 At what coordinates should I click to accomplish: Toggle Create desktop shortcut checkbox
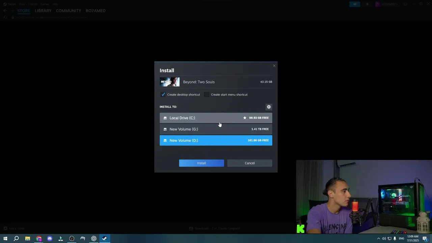click(x=163, y=94)
